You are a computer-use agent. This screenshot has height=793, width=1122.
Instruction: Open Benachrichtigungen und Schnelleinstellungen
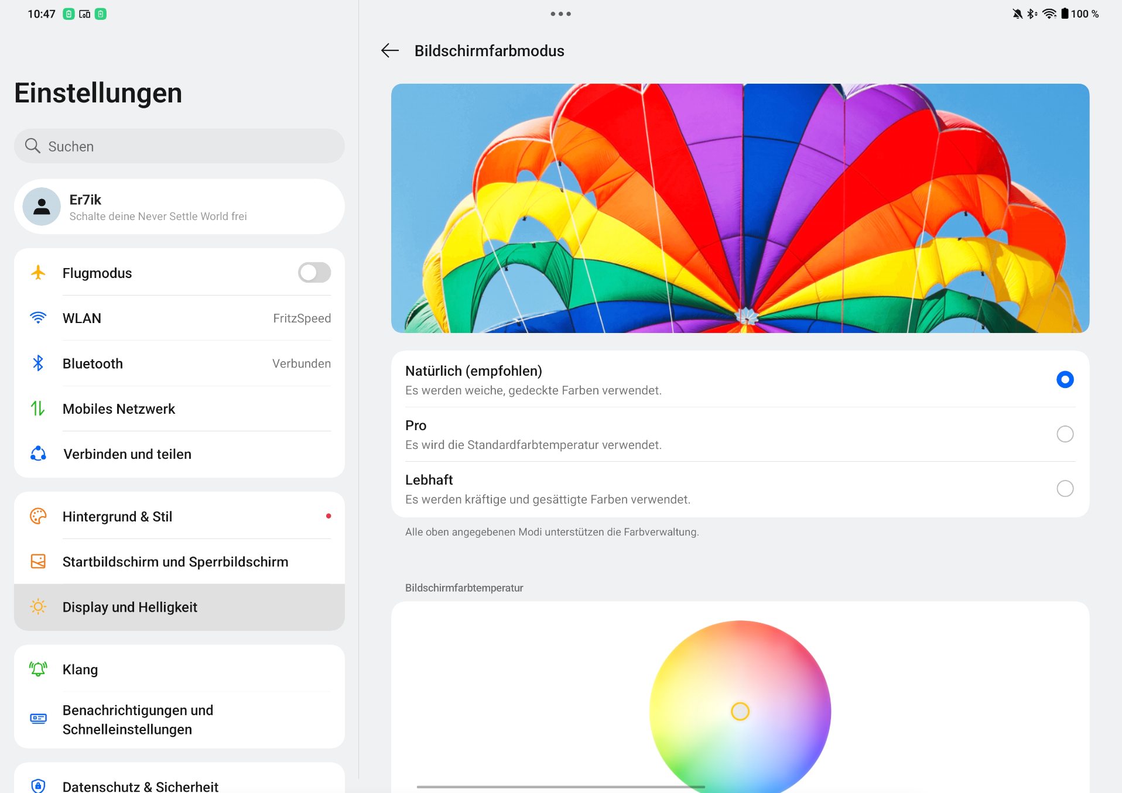[179, 720]
